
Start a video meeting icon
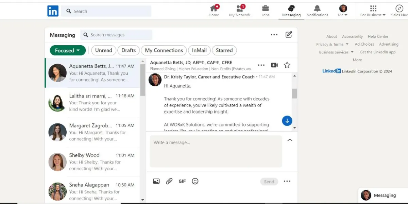tap(274, 65)
